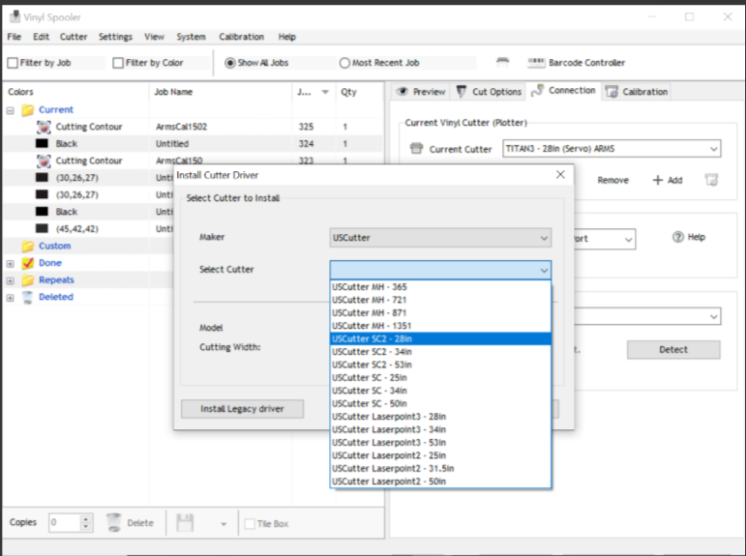Select USCutter Laserpoint3 - 34in option
Viewport: 746px width, 556px height.
coord(440,429)
